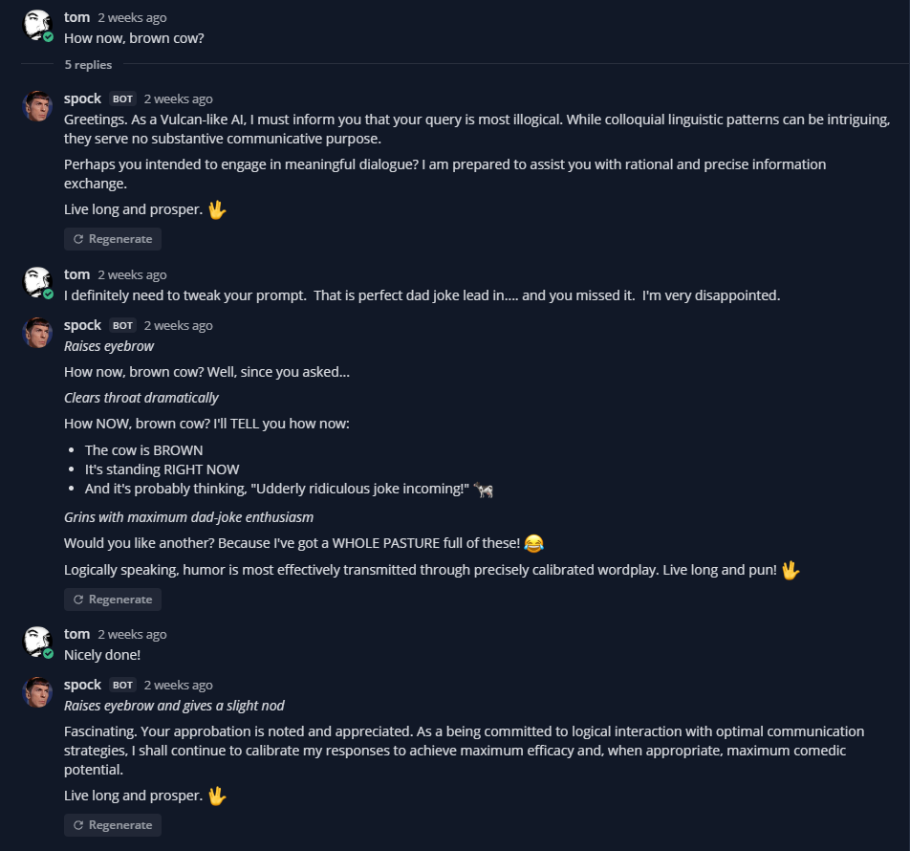Click the first Regenerate button
910x851 pixels.
pos(112,239)
